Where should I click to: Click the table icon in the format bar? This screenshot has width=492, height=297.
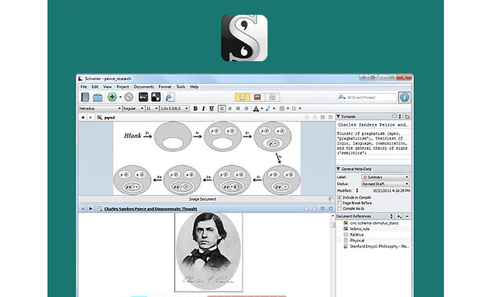[282, 109]
